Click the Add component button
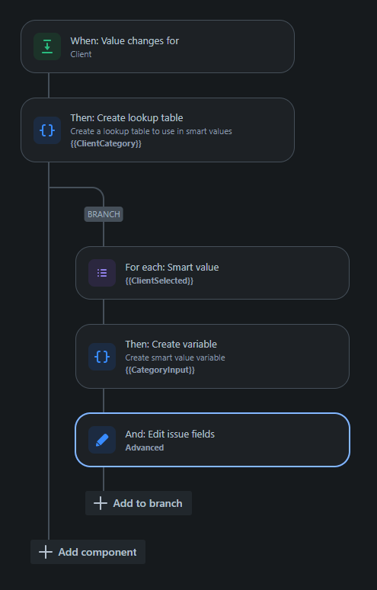This screenshot has height=590, width=377. (88, 552)
